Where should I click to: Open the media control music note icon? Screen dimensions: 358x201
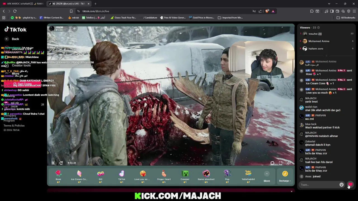(326, 11)
